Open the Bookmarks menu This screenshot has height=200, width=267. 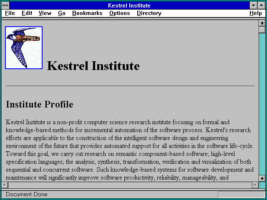(87, 13)
